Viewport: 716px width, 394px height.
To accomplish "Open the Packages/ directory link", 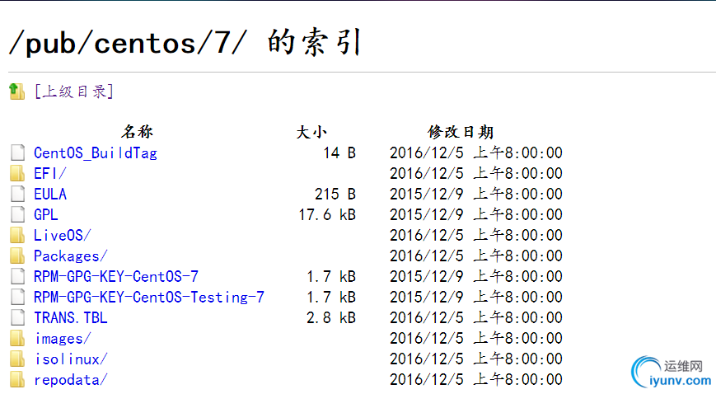I will [70, 256].
